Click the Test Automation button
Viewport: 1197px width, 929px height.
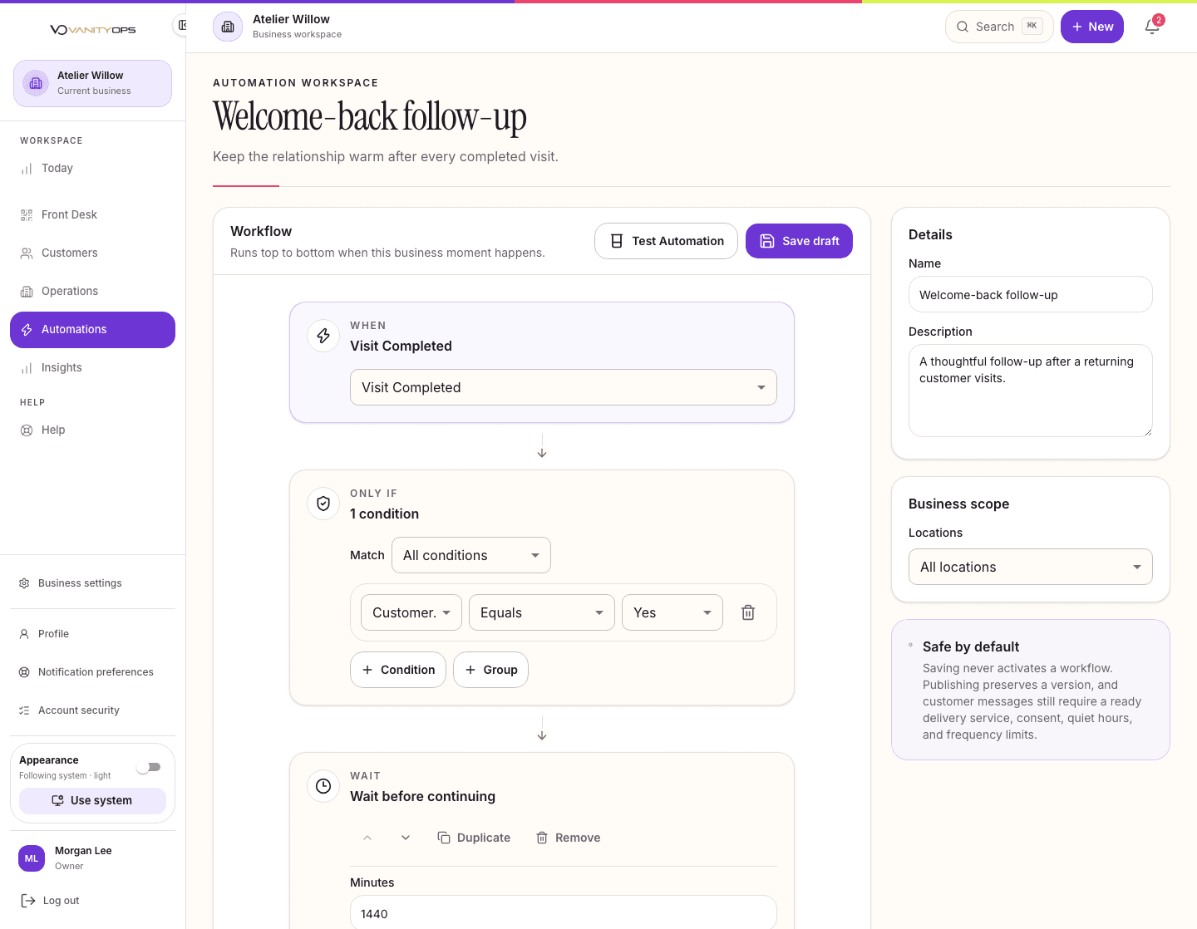pyautogui.click(x=666, y=241)
